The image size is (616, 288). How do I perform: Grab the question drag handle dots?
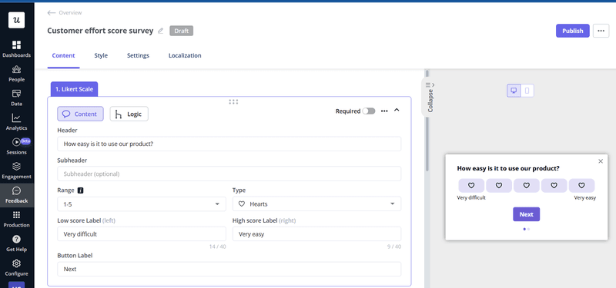coord(233,102)
